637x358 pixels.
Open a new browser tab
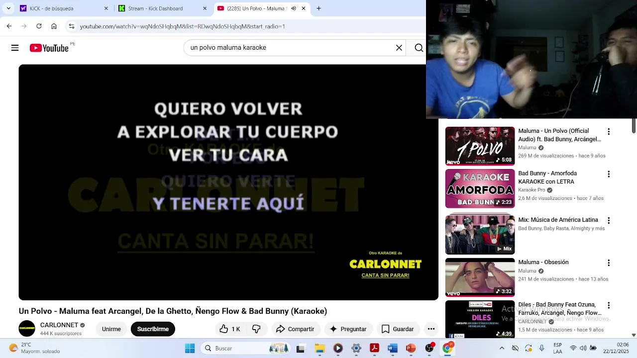click(318, 8)
